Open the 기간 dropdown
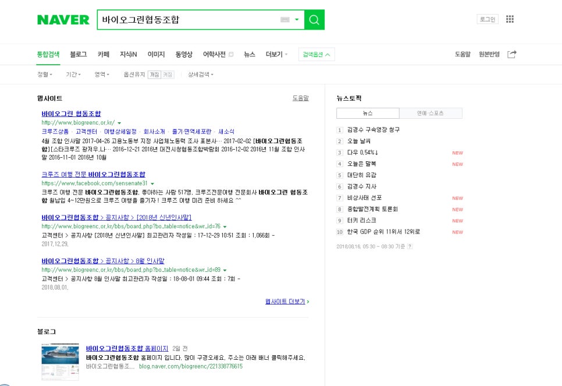This screenshot has height=386, width=562. click(73, 75)
